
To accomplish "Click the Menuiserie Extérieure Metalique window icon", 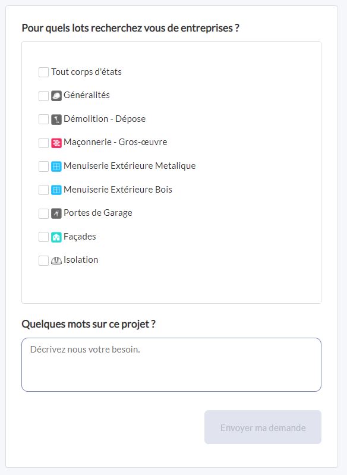I will click(56, 166).
